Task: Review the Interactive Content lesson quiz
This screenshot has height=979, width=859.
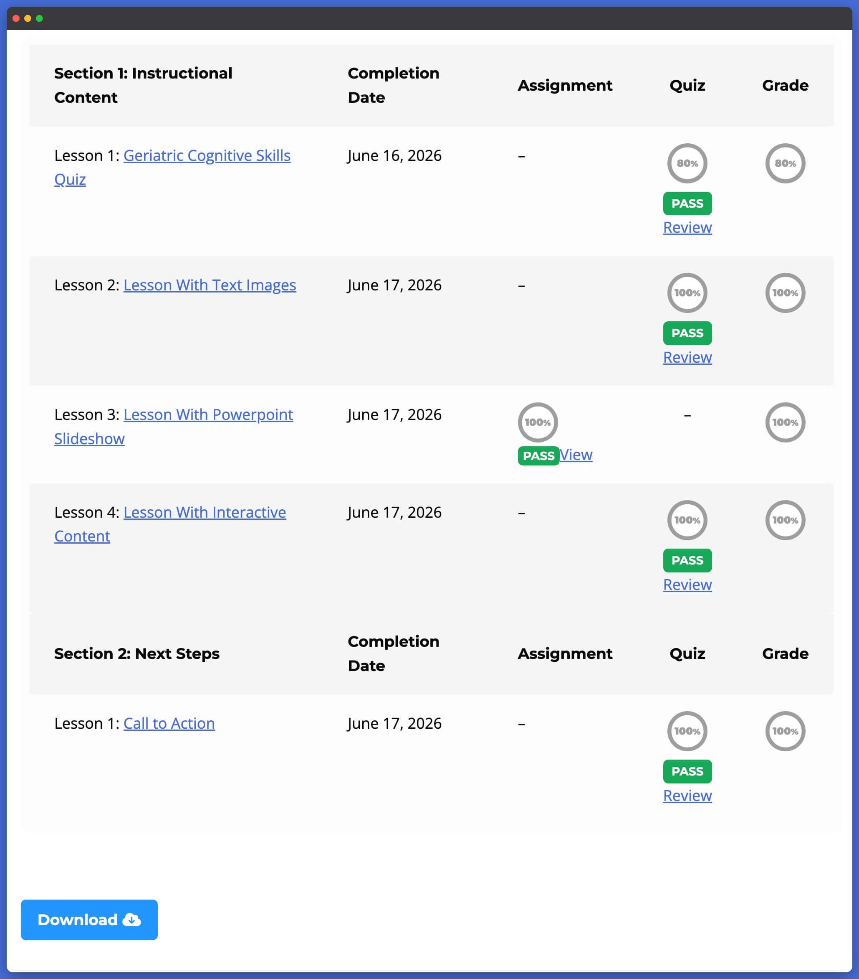Action: (x=687, y=584)
